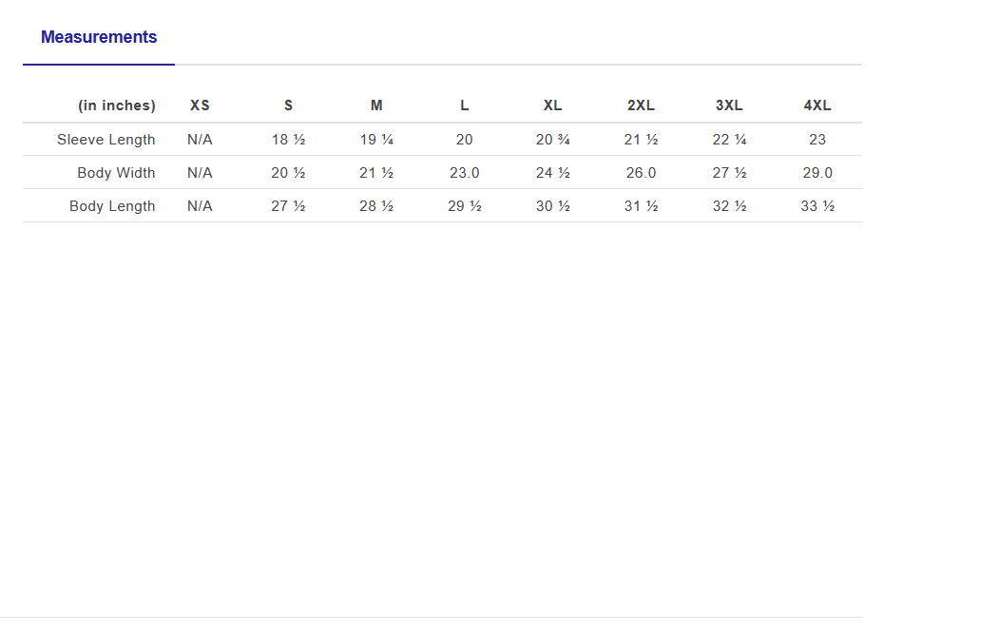Screen dimensions: 999x632
Task: Click the M size column header
Action: tap(376, 105)
